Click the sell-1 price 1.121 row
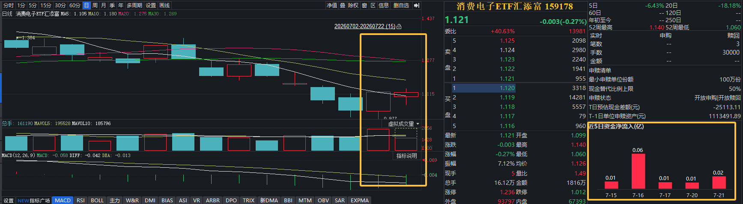Image resolution: width=743 pixels, height=204 pixels. pyautogui.click(x=519, y=79)
